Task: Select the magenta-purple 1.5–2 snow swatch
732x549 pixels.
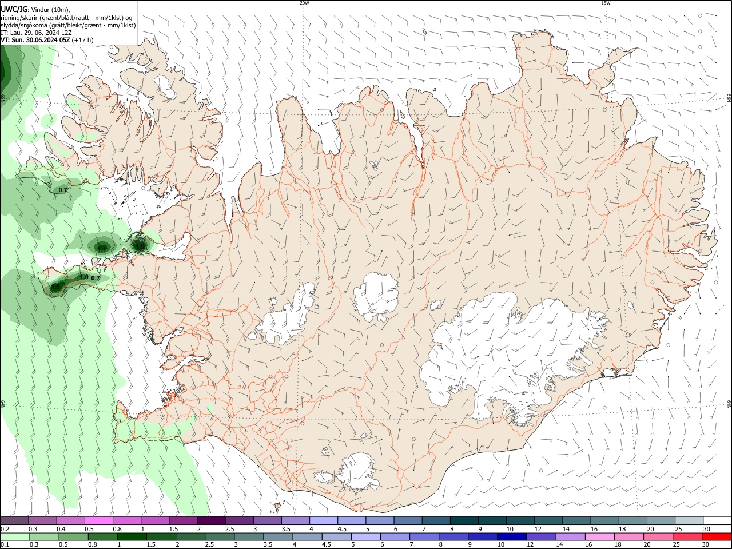Action: point(183,521)
